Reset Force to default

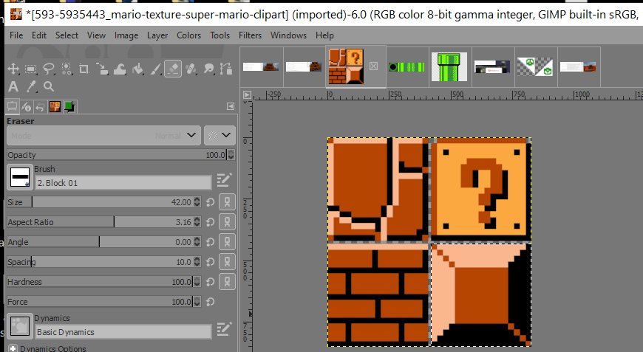211,302
